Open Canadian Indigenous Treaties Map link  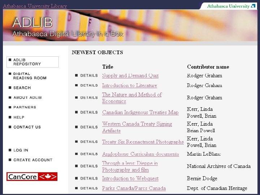point(140,112)
